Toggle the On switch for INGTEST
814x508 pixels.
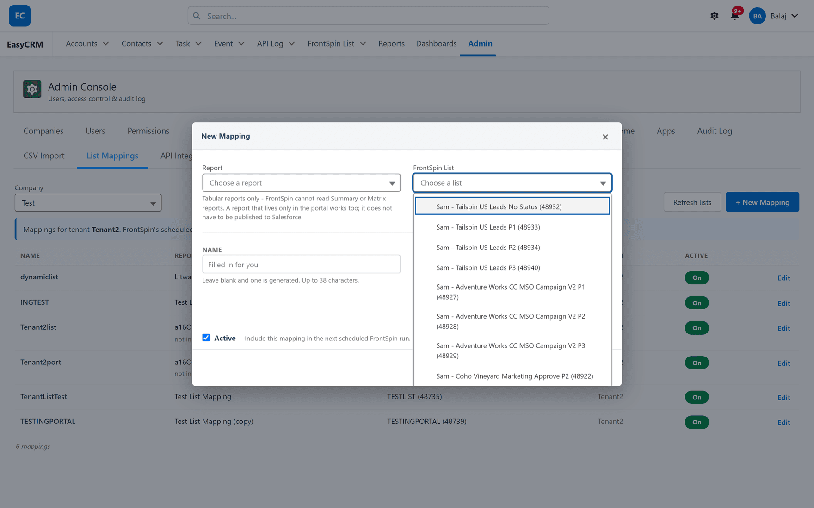(x=697, y=303)
